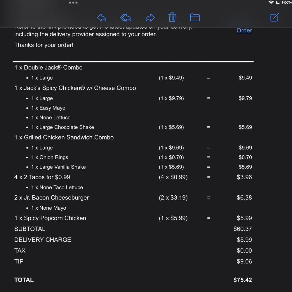Tap the three-dot multitasking indicator
292x292 pixels.
[x=73, y=3]
